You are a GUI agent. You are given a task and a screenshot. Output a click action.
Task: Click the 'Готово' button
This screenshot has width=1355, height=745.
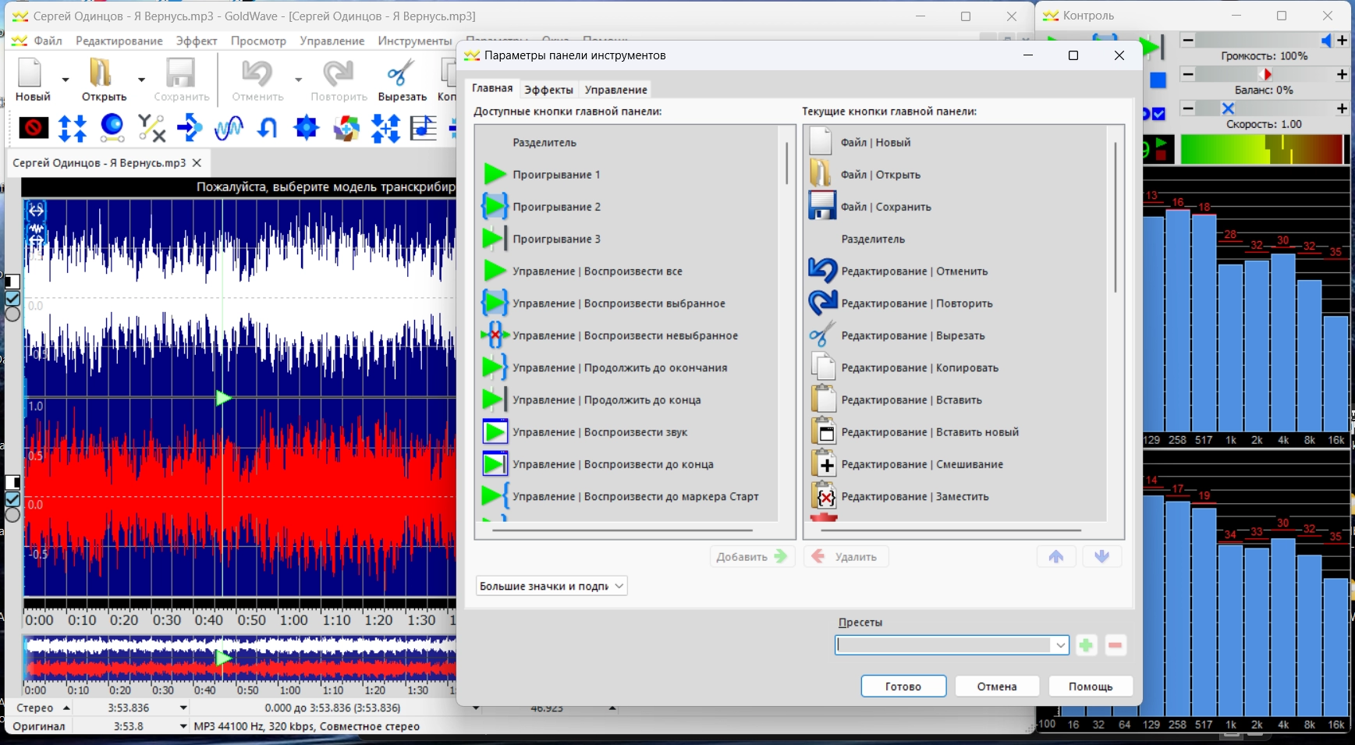[903, 686]
